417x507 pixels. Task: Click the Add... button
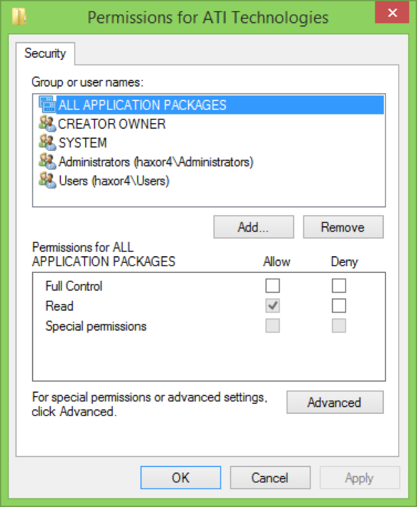tap(254, 227)
